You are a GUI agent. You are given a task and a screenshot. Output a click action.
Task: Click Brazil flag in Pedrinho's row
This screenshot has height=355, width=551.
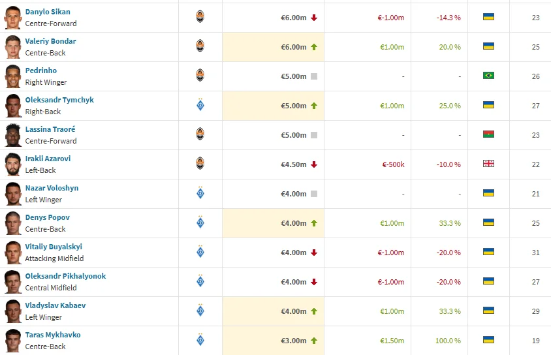[488, 76]
